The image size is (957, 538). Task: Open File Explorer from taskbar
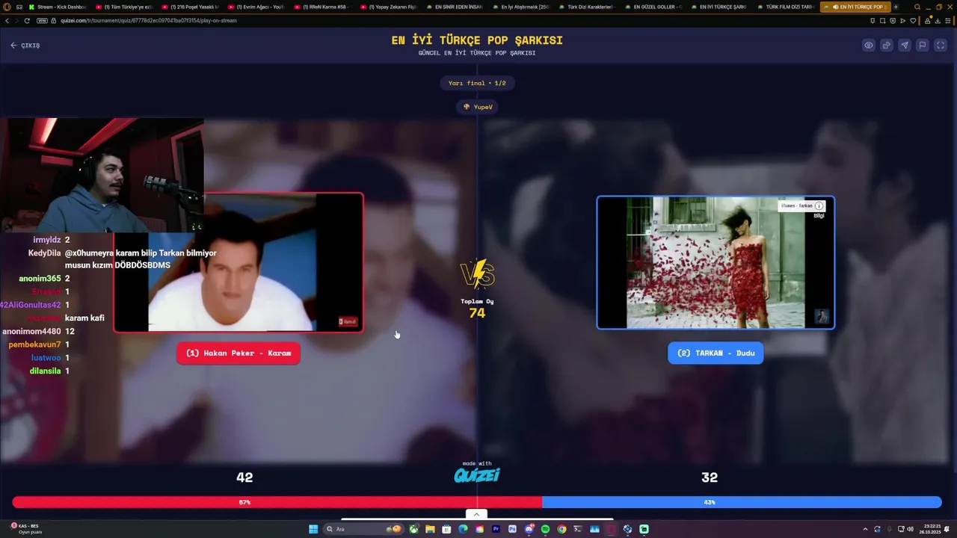[x=430, y=529]
